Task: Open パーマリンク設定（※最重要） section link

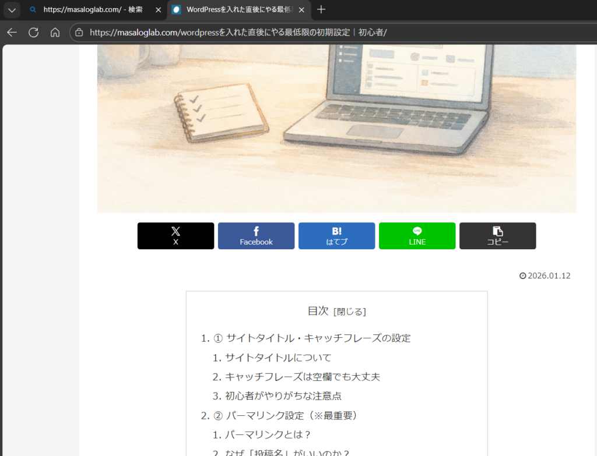Action: coord(291,415)
